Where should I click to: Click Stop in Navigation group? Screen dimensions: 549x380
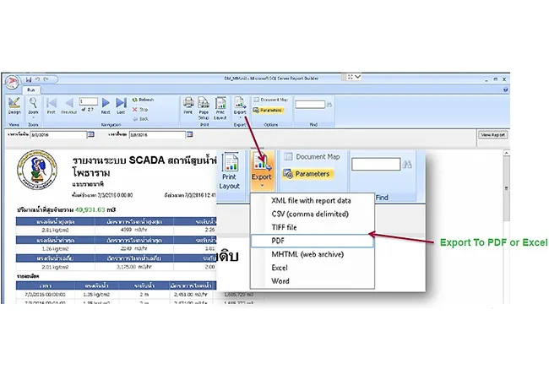(140, 110)
